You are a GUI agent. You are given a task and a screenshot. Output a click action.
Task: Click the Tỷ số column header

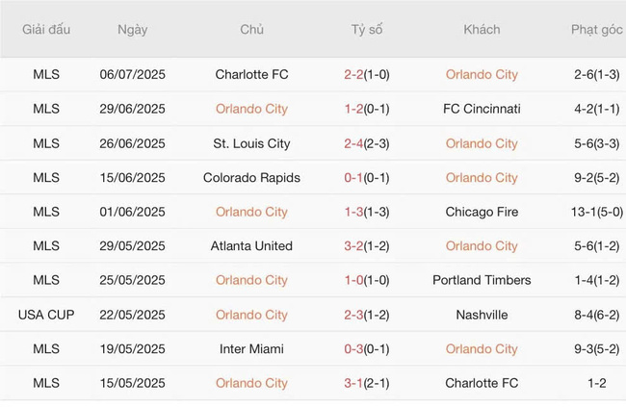(367, 30)
